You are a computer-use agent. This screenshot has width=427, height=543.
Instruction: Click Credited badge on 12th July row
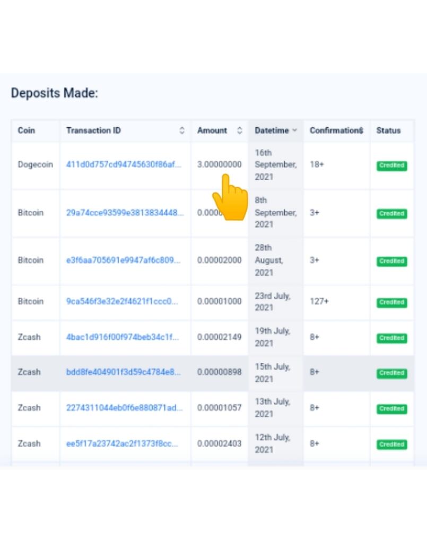391,444
